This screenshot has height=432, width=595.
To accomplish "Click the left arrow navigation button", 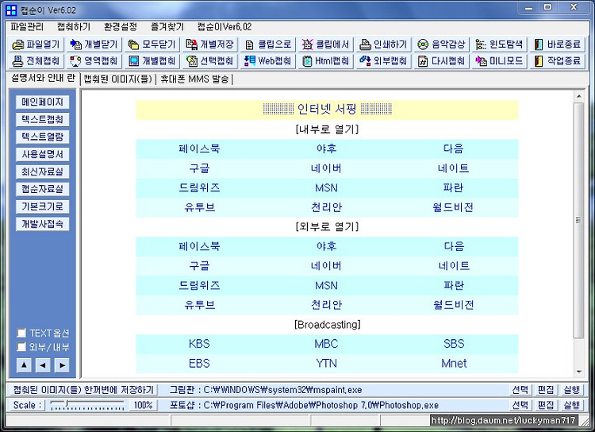I will pos(43,365).
